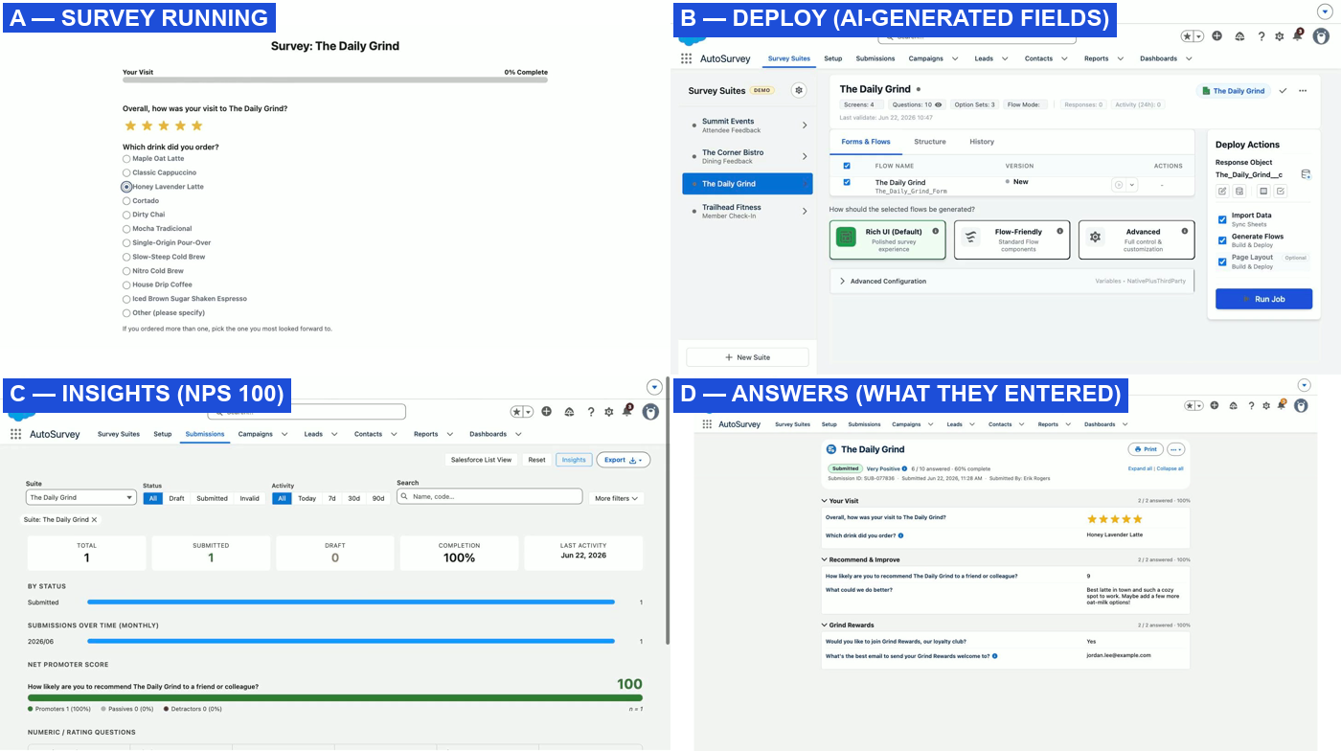Open the user avatar in Deploy panel header
This screenshot has width=1341, height=751.
pyautogui.click(x=1321, y=36)
